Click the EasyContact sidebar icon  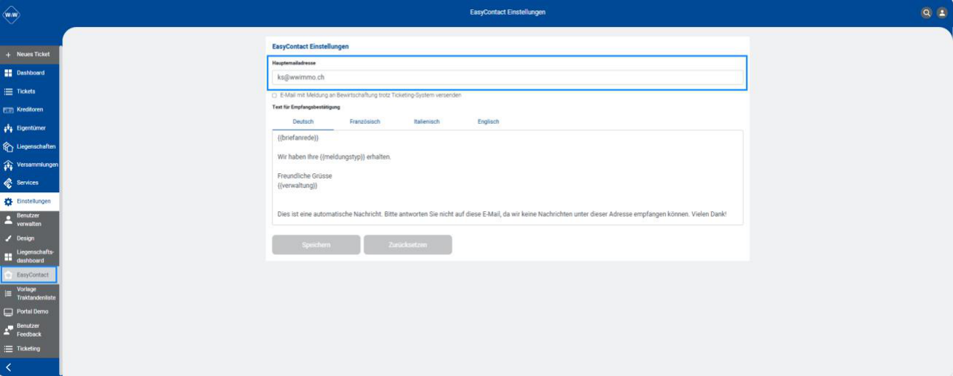tap(9, 275)
